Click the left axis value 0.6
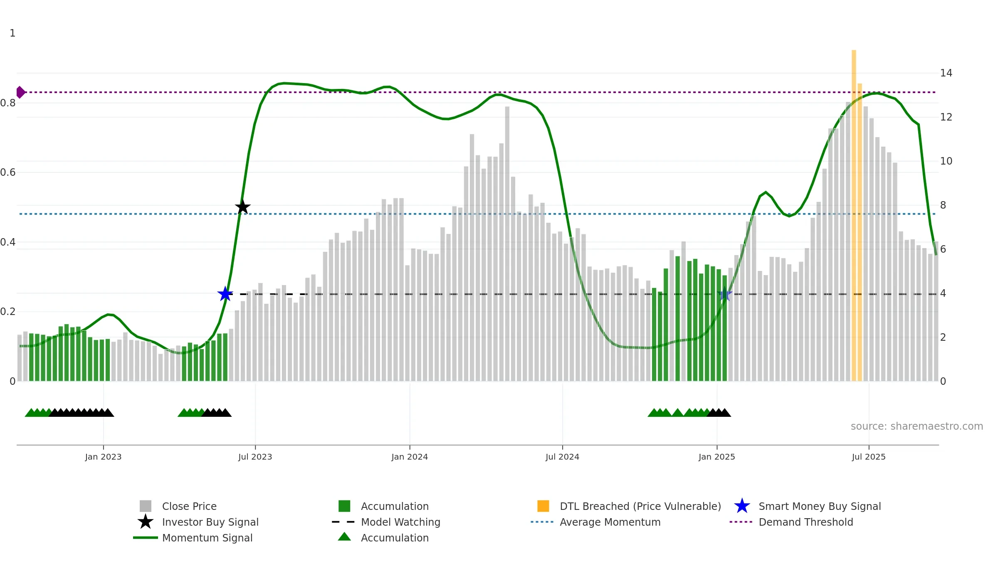The width and height of the screenshot is (998, 561). click(x=8, y=172)
